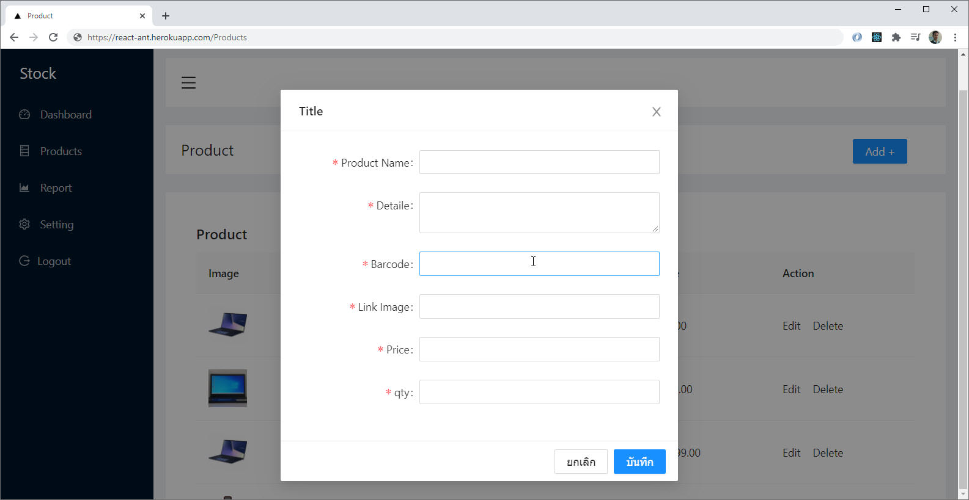
Task: Click the Image column header
Action: click(224, 274)
